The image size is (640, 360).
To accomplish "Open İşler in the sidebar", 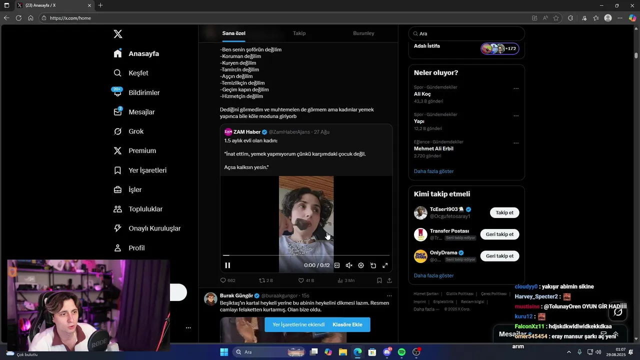I will tap(127, 189).
